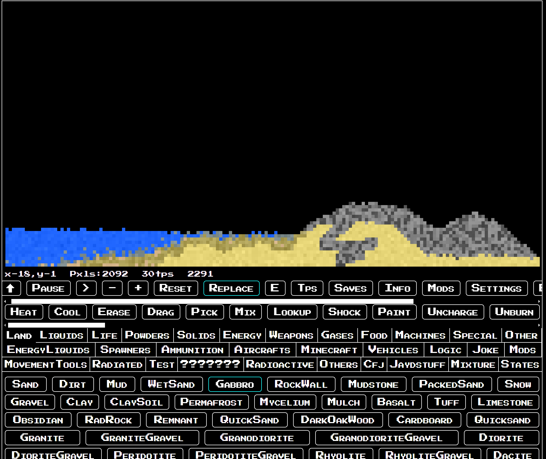The image size is (546, 459).
Task: Pause the simulation
Action: 48,288
